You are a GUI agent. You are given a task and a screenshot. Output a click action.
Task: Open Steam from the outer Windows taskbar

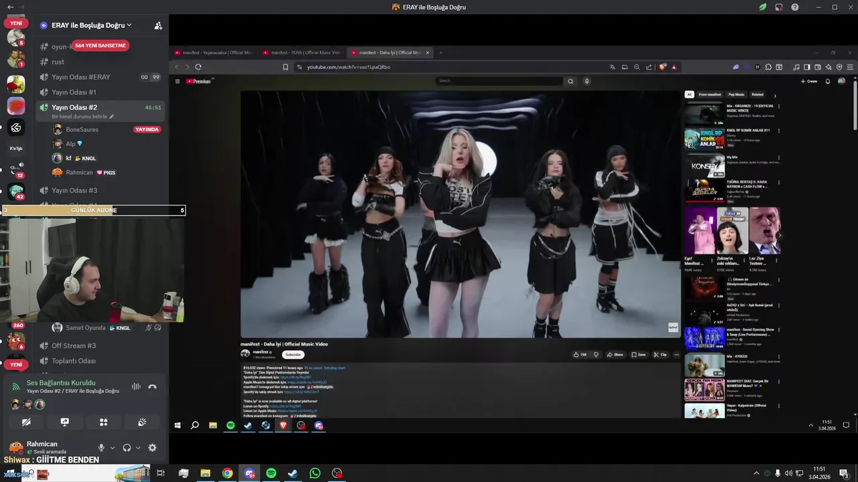click(293, 473)
